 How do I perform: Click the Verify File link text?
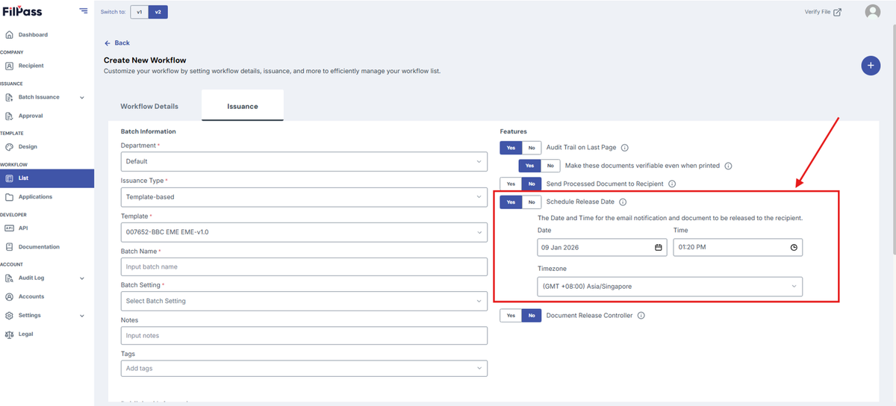(818, 12)
